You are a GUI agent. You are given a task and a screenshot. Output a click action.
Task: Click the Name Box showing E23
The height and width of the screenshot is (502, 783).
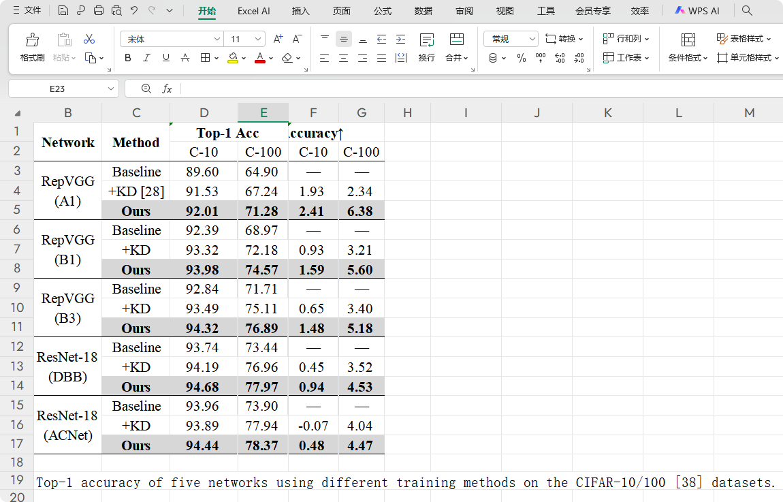pyautogui.click(x=63, y=89)
